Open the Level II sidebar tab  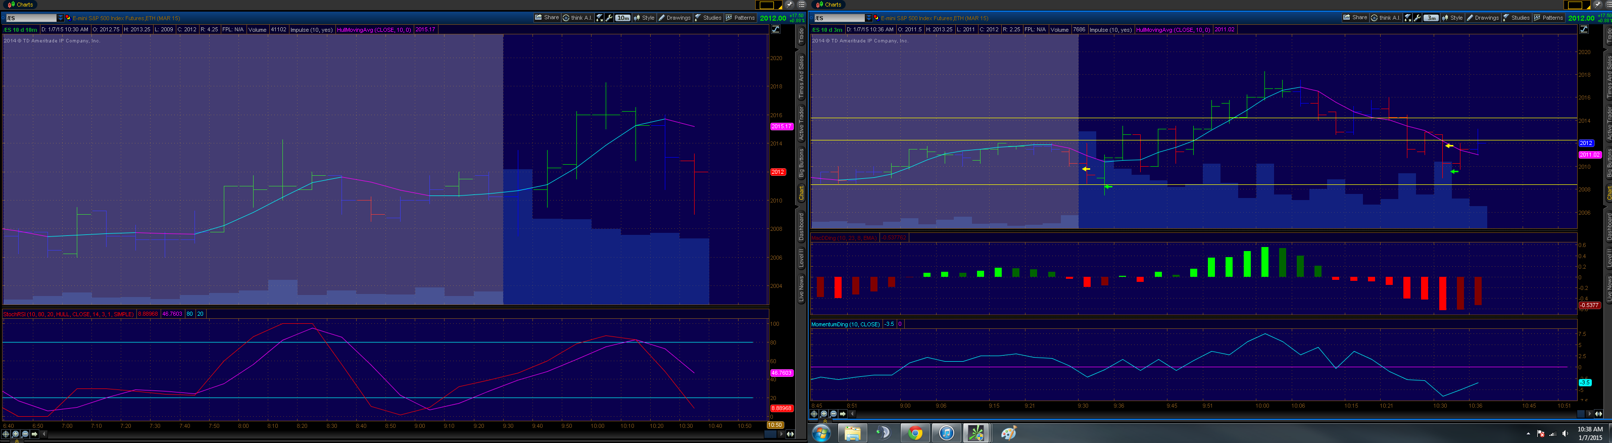click(x=801, y=259)
